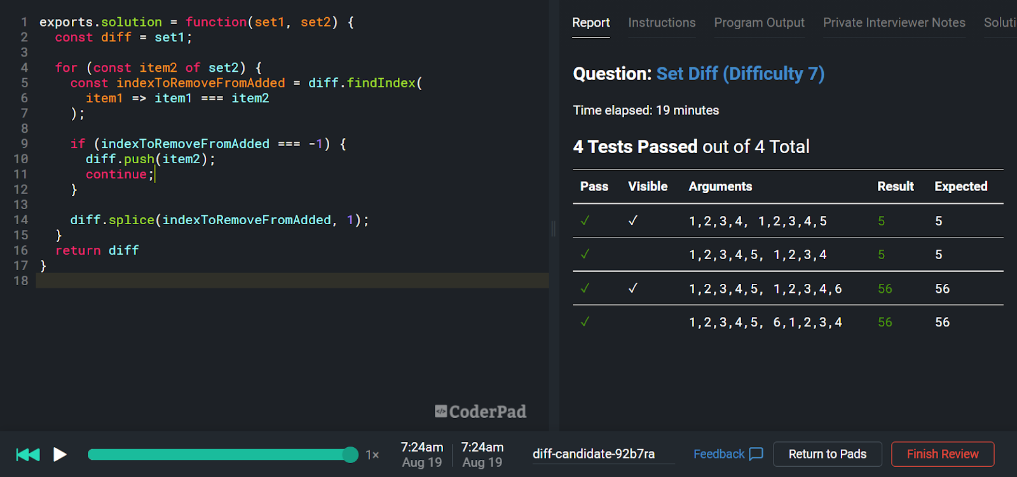
Task: Open the Instructions tab
Action: [662, 23]
